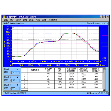Click the above-235℃ time column header
Screen dimensions: 111x111
tap(96, 70)
